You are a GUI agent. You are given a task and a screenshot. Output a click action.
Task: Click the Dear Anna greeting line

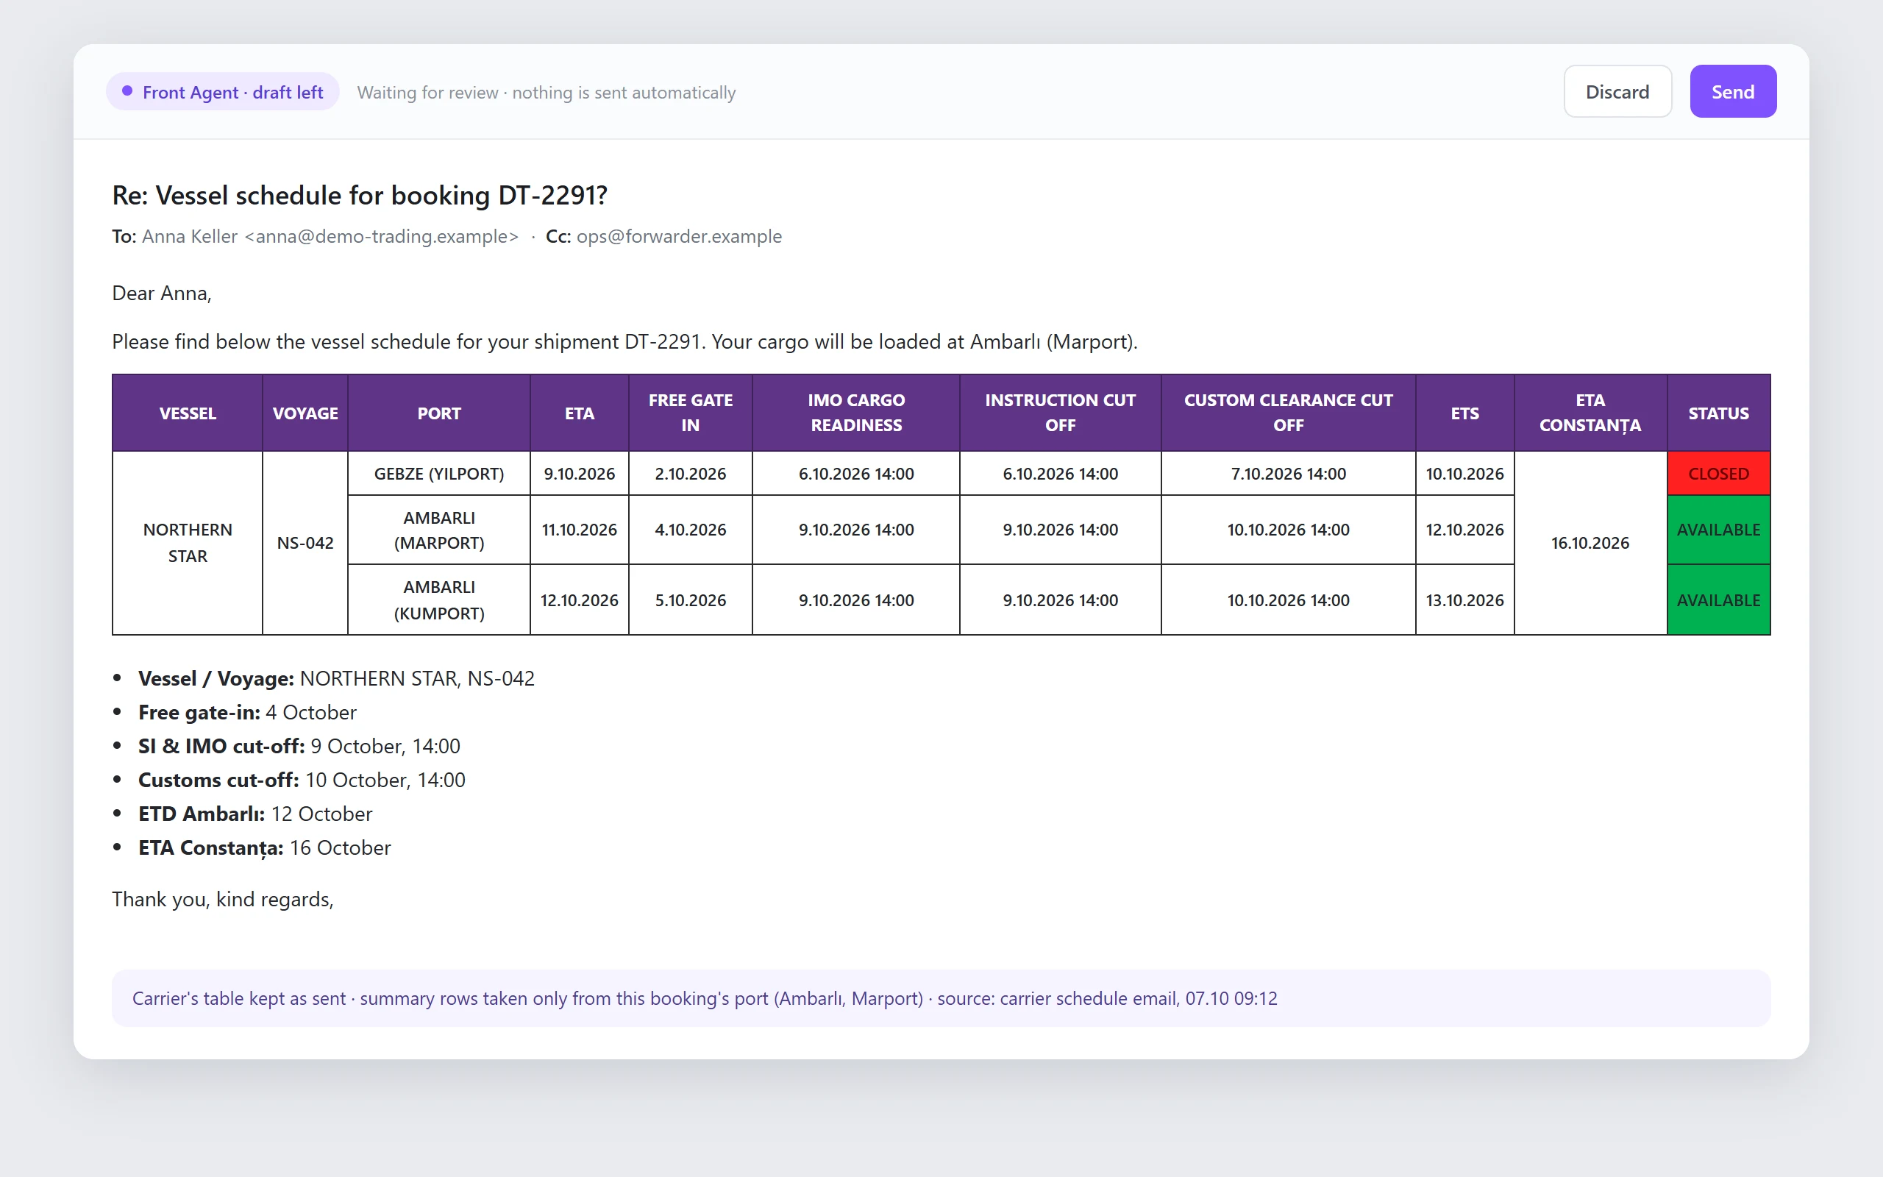click(162, 293)
